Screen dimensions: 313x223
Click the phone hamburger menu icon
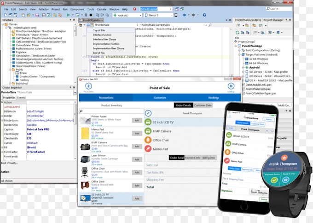click(x=230, y=116)
